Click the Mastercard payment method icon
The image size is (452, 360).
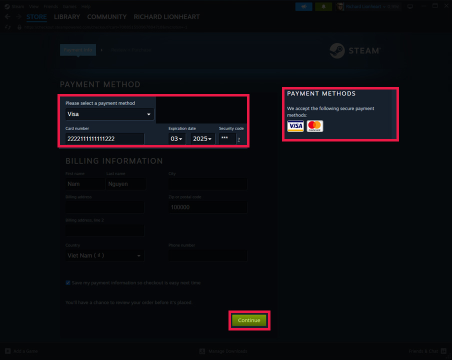coord(315,126)
